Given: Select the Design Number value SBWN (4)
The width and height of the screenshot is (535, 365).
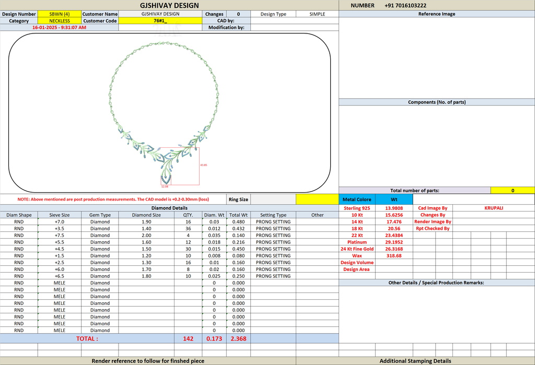Looking at the screenshot, I should [x=60, y=14].
